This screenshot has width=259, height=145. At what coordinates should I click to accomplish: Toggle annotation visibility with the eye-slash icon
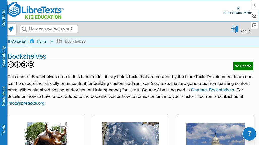pyautogui.click(x=254, y=16)
